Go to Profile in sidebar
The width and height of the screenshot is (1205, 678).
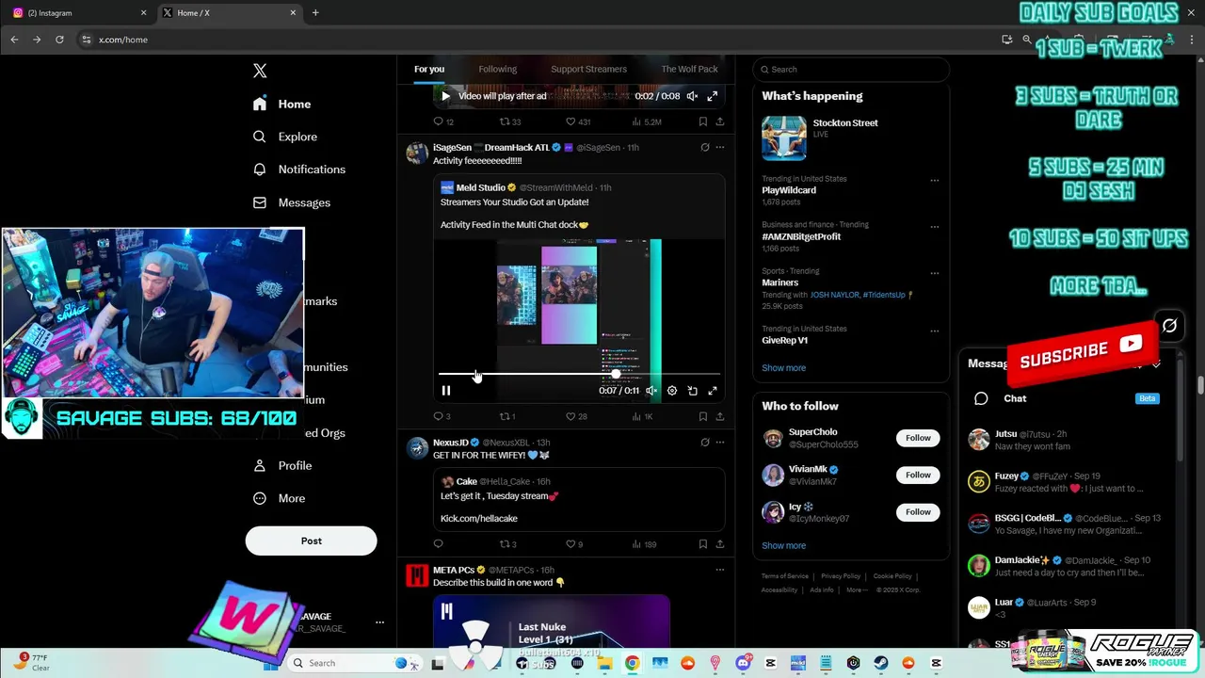[282, 465]
